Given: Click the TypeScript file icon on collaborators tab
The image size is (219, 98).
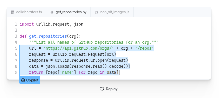Looking at the screenshot, I should [x=13, y=12].
